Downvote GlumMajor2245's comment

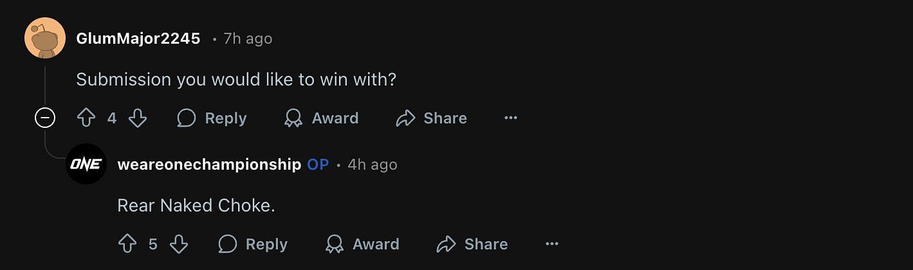[x=138, y=118]
